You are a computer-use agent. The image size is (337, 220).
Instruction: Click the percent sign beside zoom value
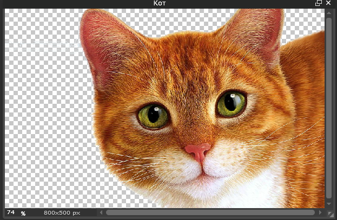[x=23, y=213]
